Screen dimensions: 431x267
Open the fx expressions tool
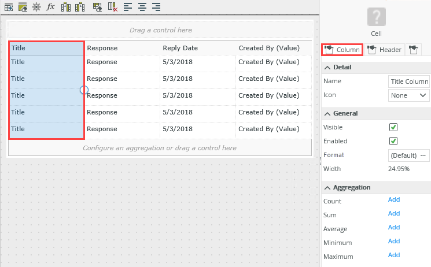tap(50, 6)
